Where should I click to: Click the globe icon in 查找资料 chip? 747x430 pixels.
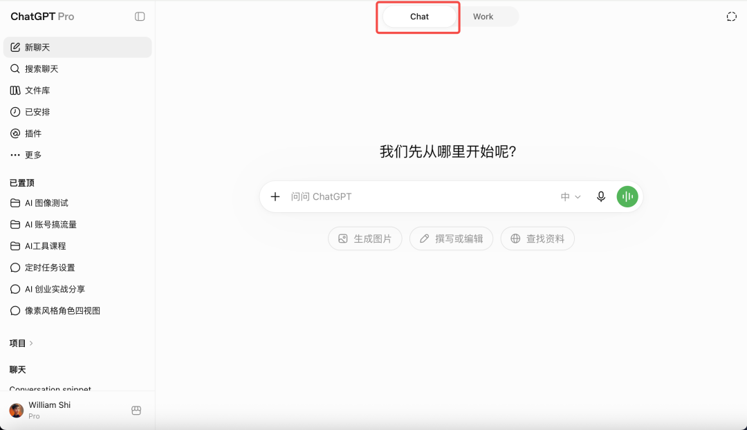515,239
